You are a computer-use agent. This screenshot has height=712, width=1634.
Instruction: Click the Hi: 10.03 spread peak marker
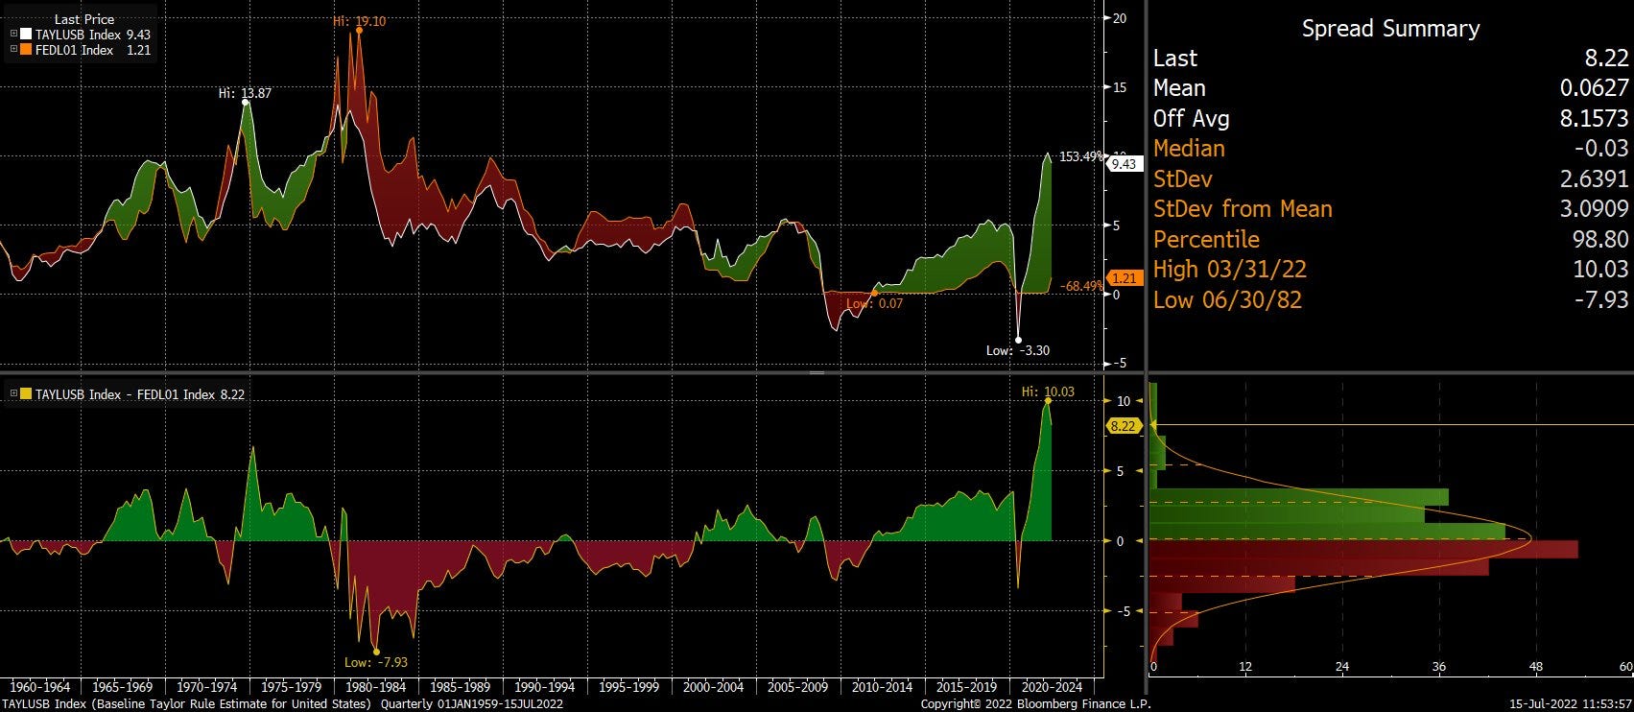(1047, 400)
